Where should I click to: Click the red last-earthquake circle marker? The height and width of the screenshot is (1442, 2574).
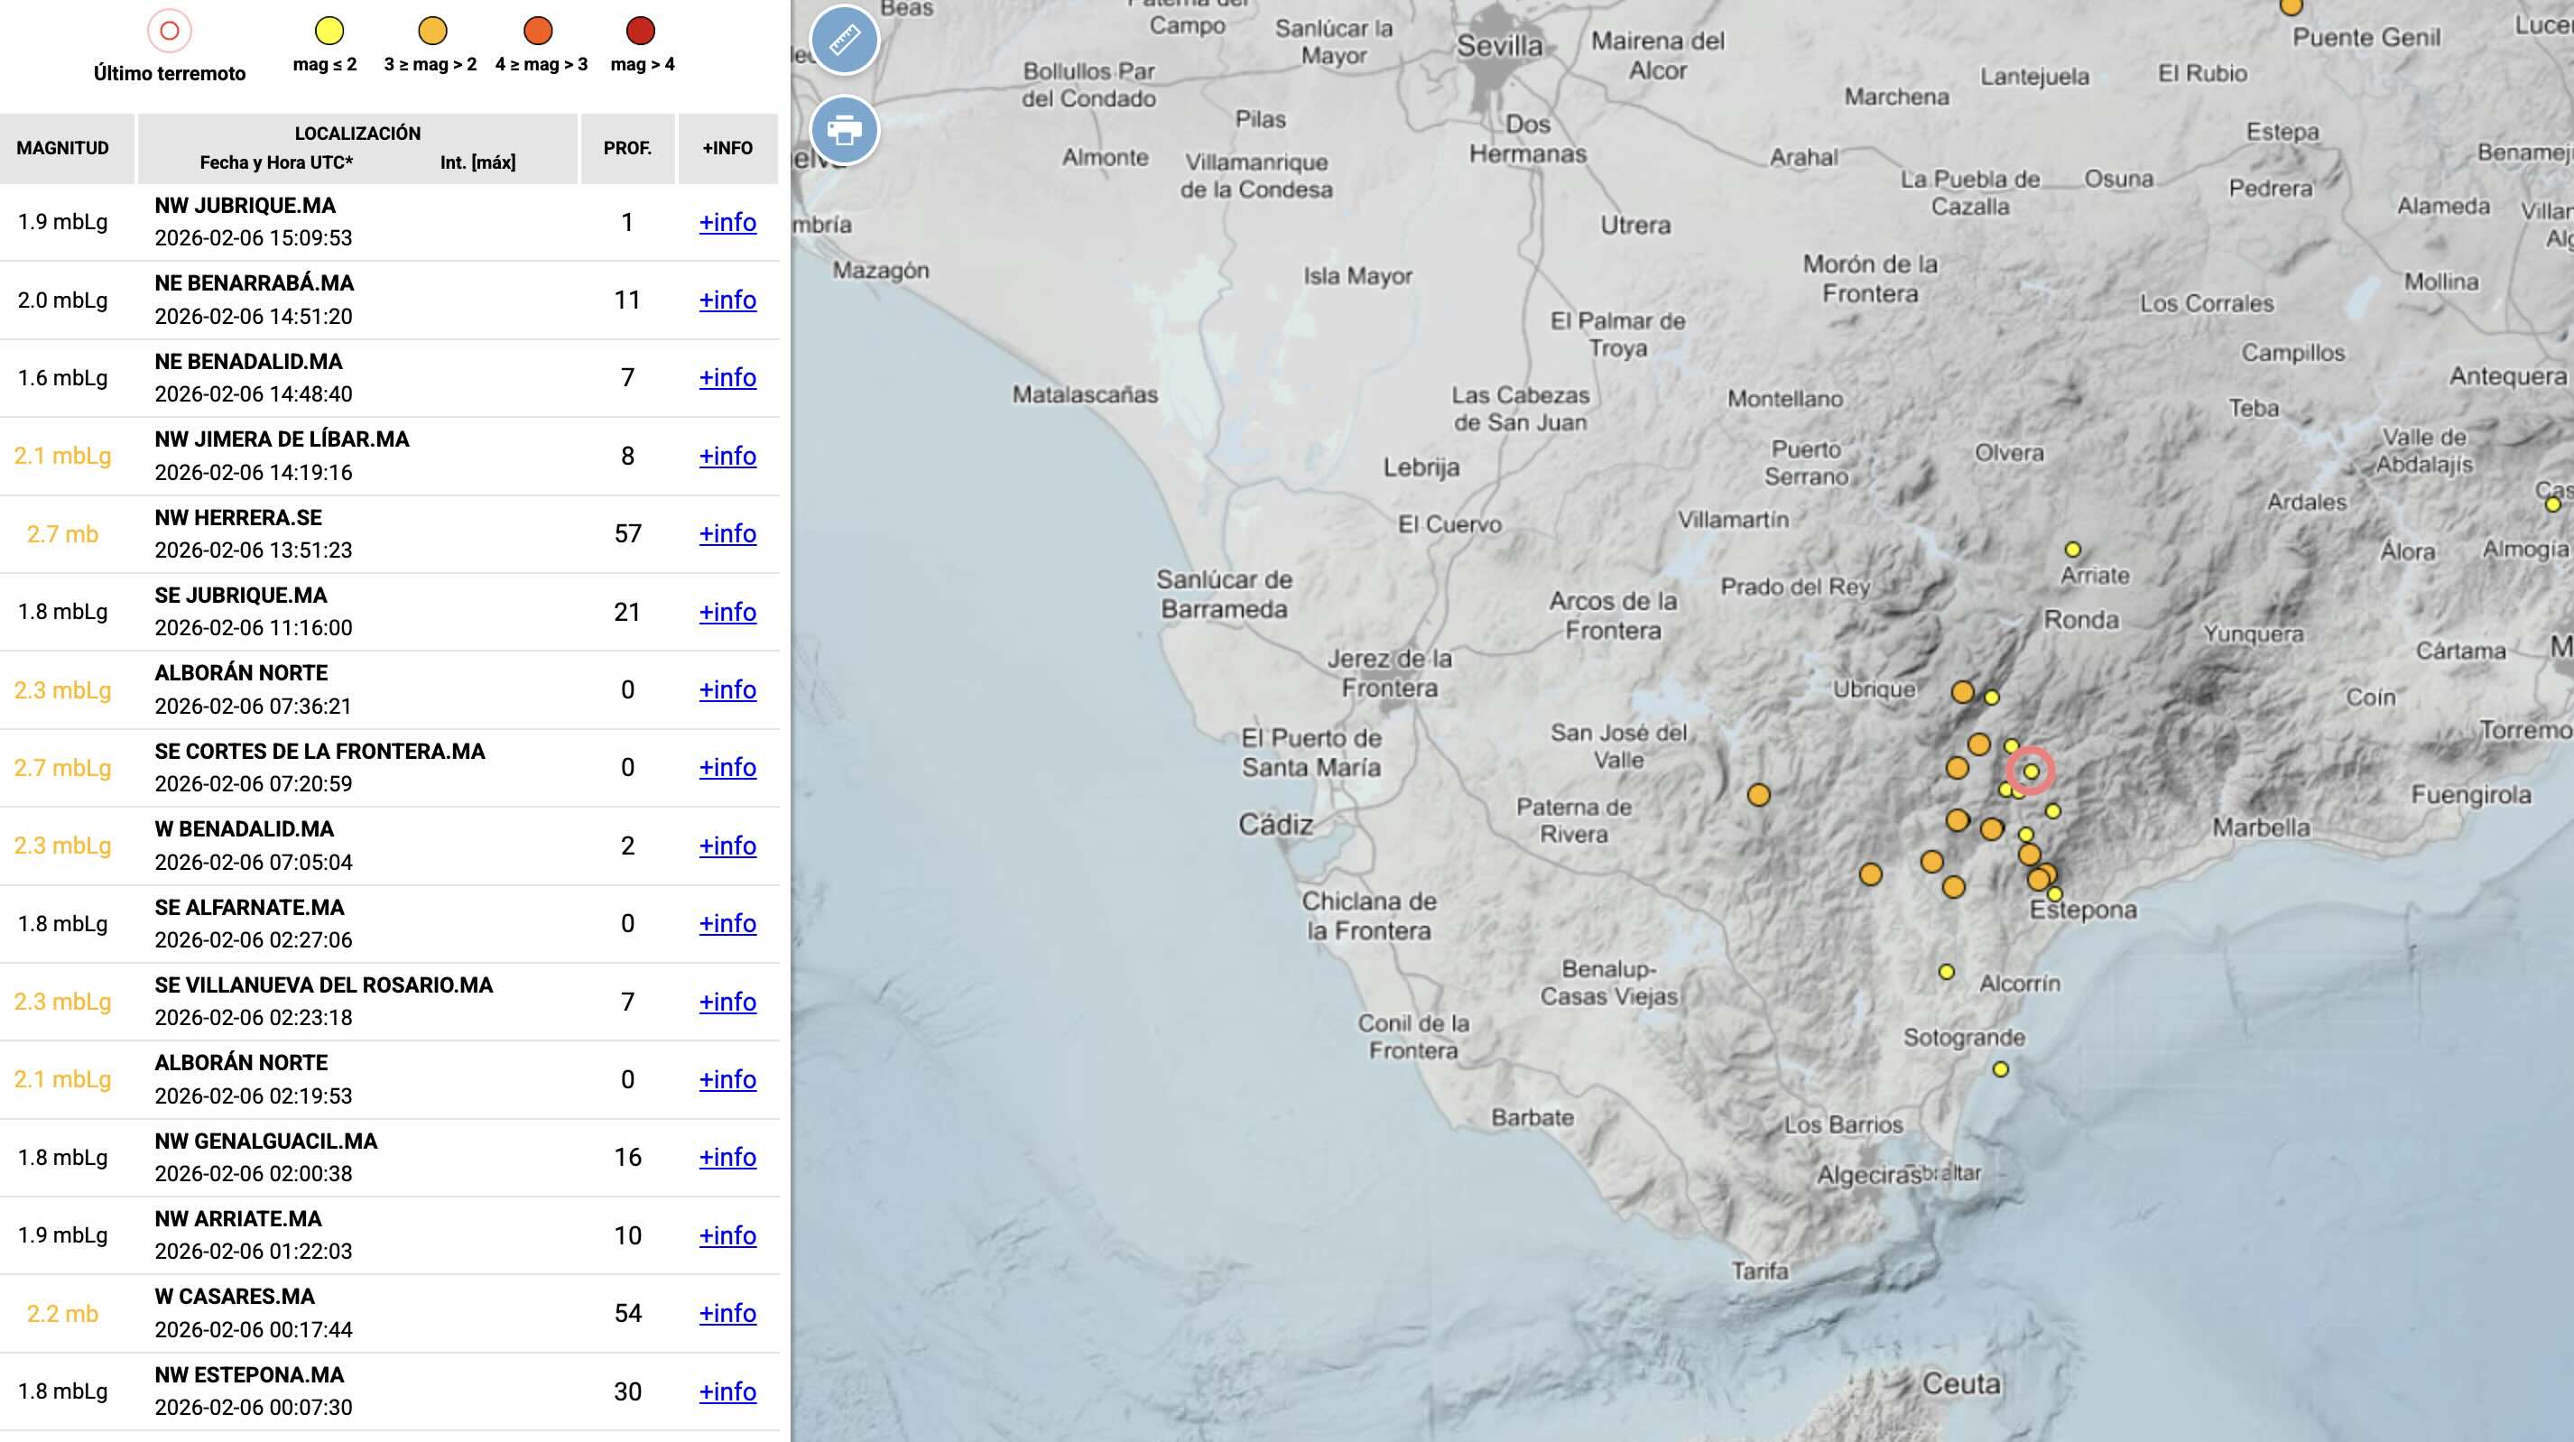[x=2031, y=772]
